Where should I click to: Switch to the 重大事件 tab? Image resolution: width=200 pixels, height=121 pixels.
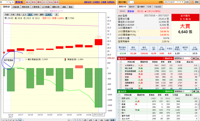(x=141, y=7)
